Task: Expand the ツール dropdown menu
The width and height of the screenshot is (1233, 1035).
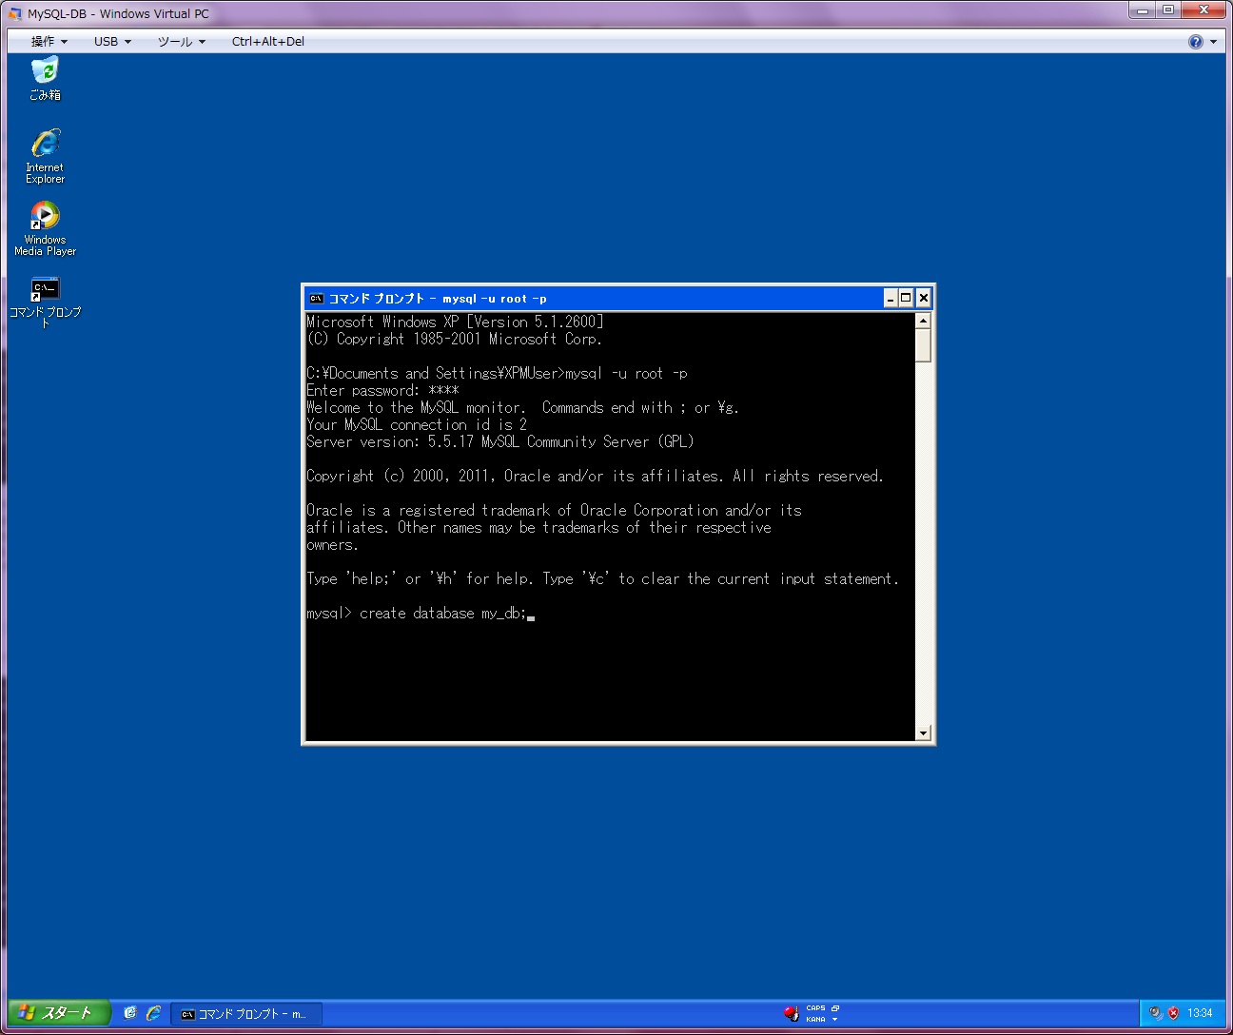Action: pos(181,42)
